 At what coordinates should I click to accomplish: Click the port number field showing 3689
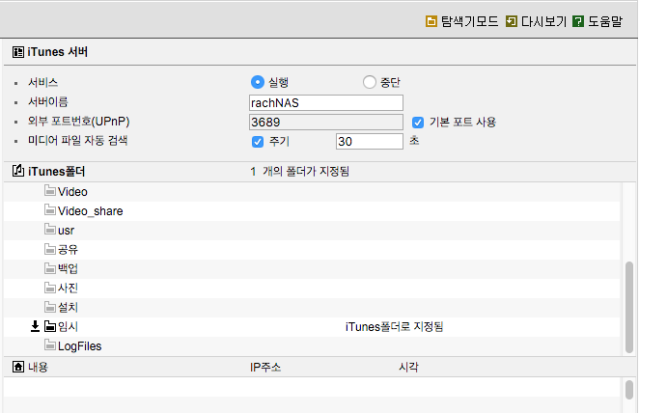326,123
